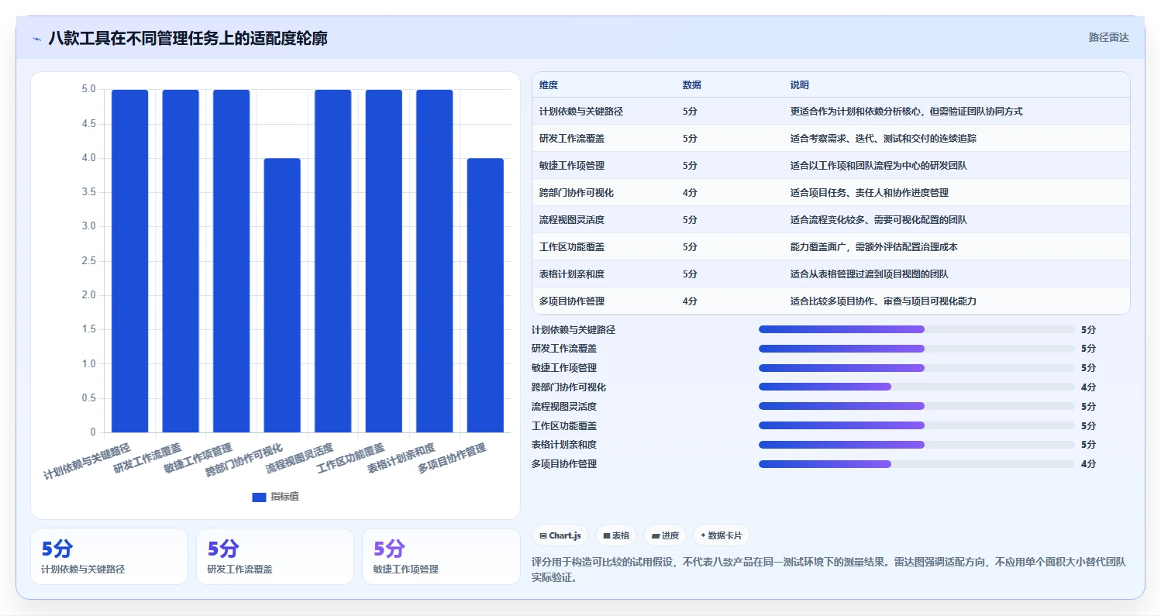Click 4分 in 多项目协作管理 table row
This screenshot has width=1161, height=616.
690,301
